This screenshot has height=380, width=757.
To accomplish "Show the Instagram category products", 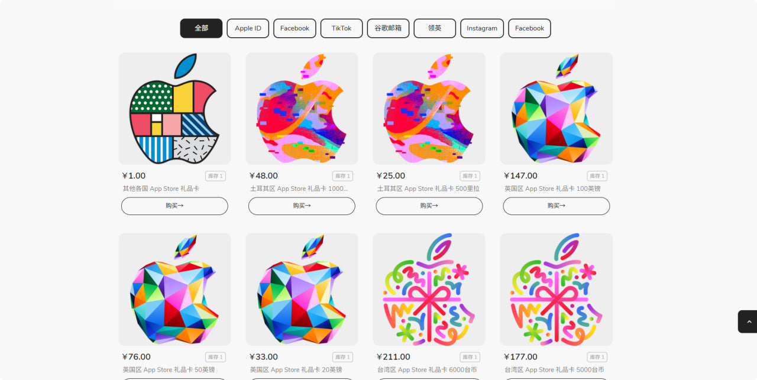I will (482, 28).
